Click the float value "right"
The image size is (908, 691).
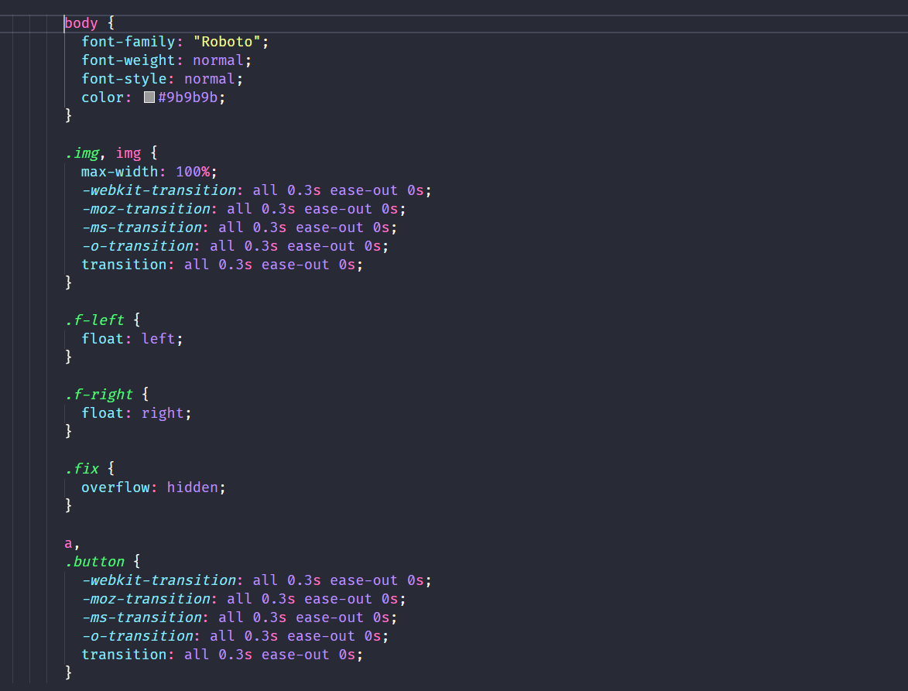pyautogui.click(x=163, y=413)
